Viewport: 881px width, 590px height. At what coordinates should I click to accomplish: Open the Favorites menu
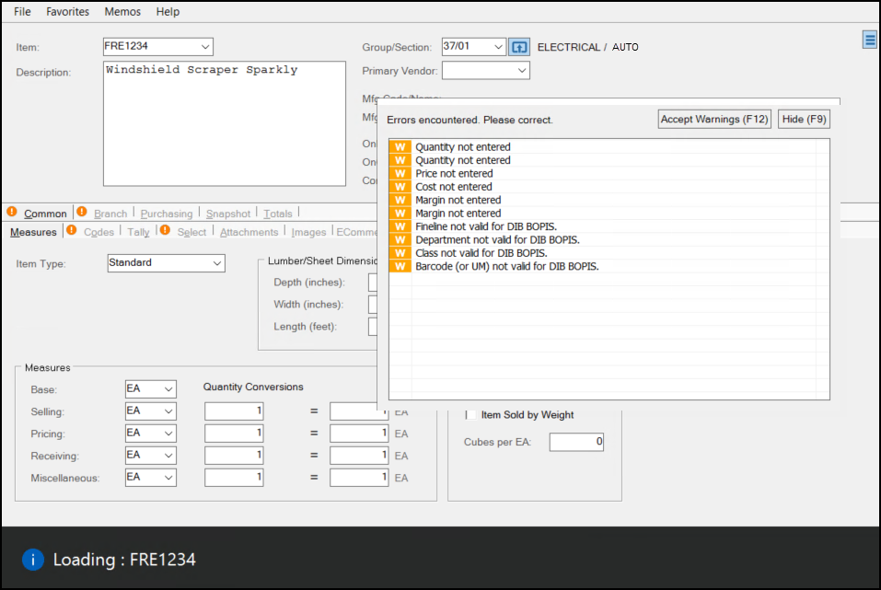tap(67, 12)
